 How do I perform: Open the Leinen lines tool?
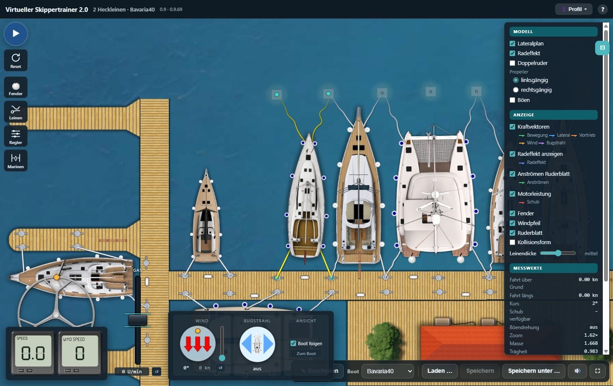click(16, 112)
